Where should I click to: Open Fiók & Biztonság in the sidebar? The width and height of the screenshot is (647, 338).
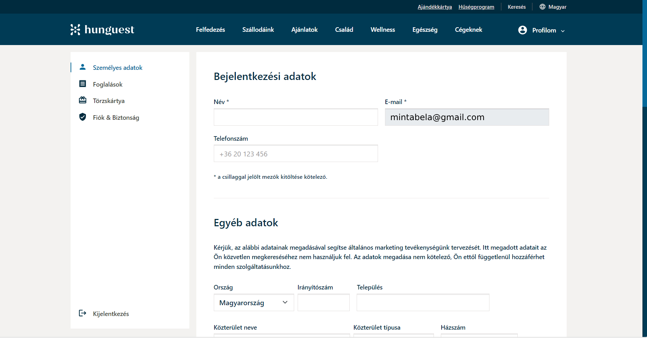(x=116, y=117)
